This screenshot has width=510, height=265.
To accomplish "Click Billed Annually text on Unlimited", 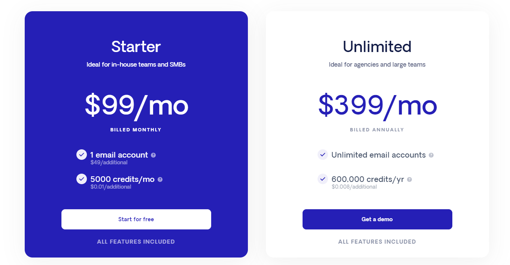I will (377, 130).
